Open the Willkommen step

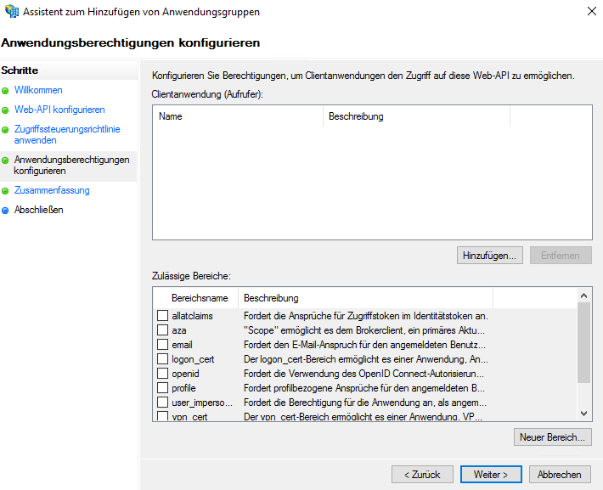[38, 90]
